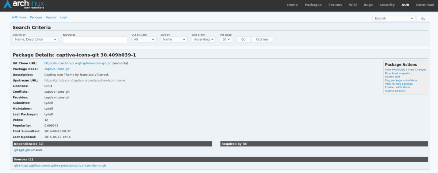Click View PKGBUILD link

395,69
